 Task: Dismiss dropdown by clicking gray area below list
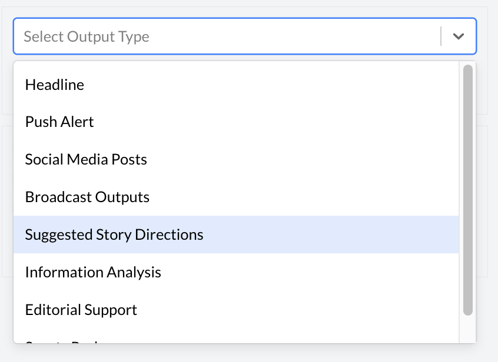pos(247,353)
